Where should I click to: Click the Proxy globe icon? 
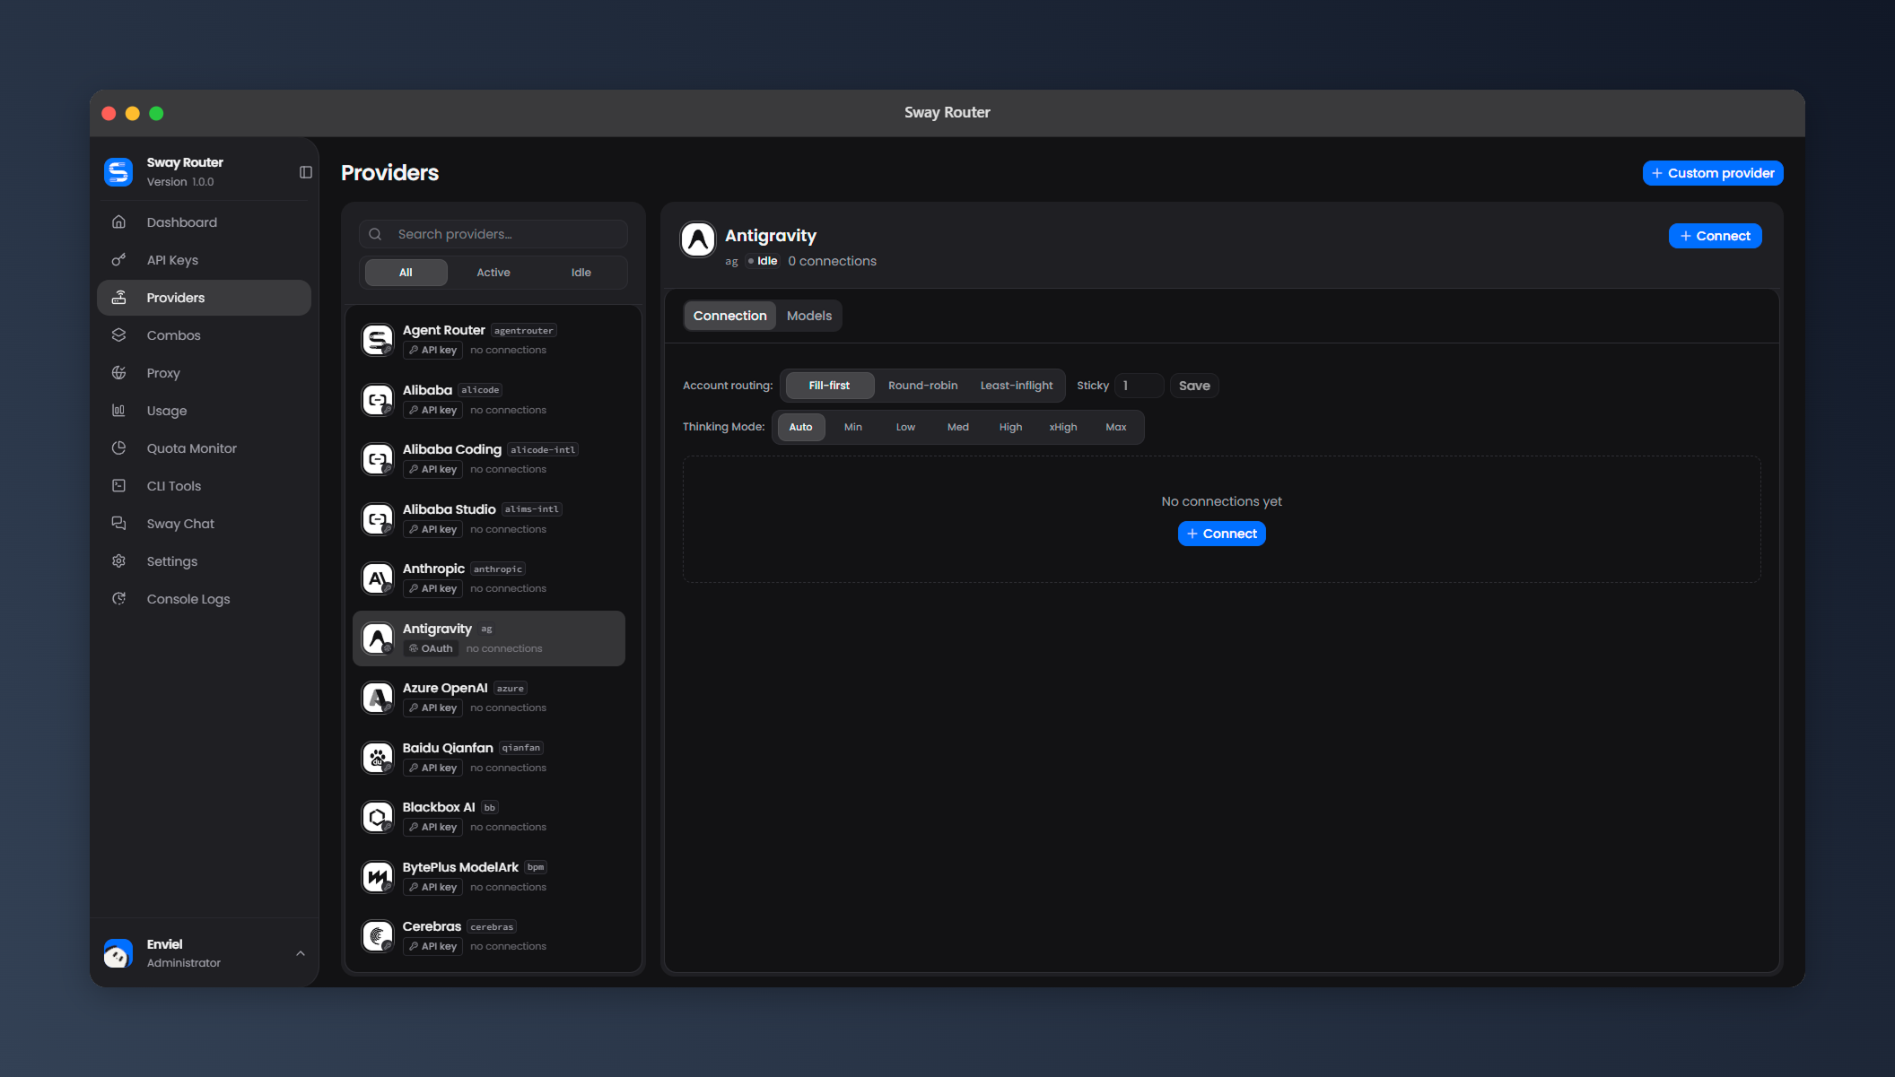click(x=118, y=373)
